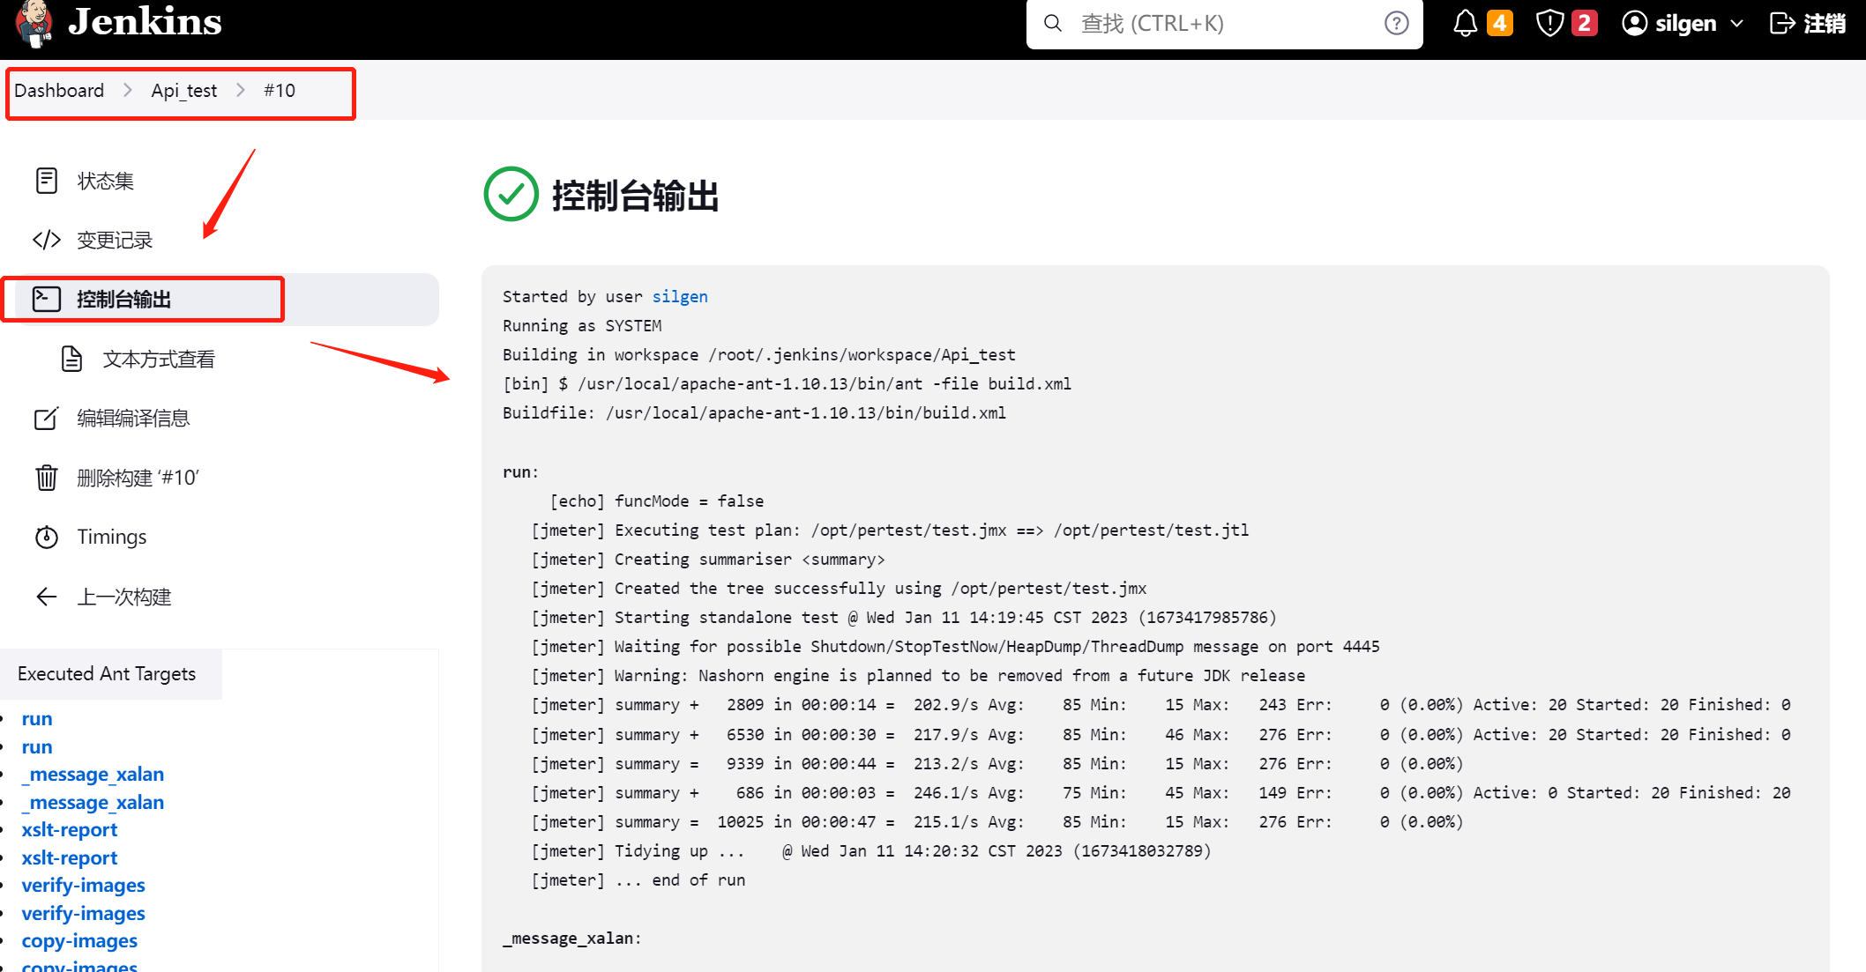Click the Jenkins butler logo
Image resolution: width=1866 pixels, height=972 pixels.
click(x=34, y=23)
